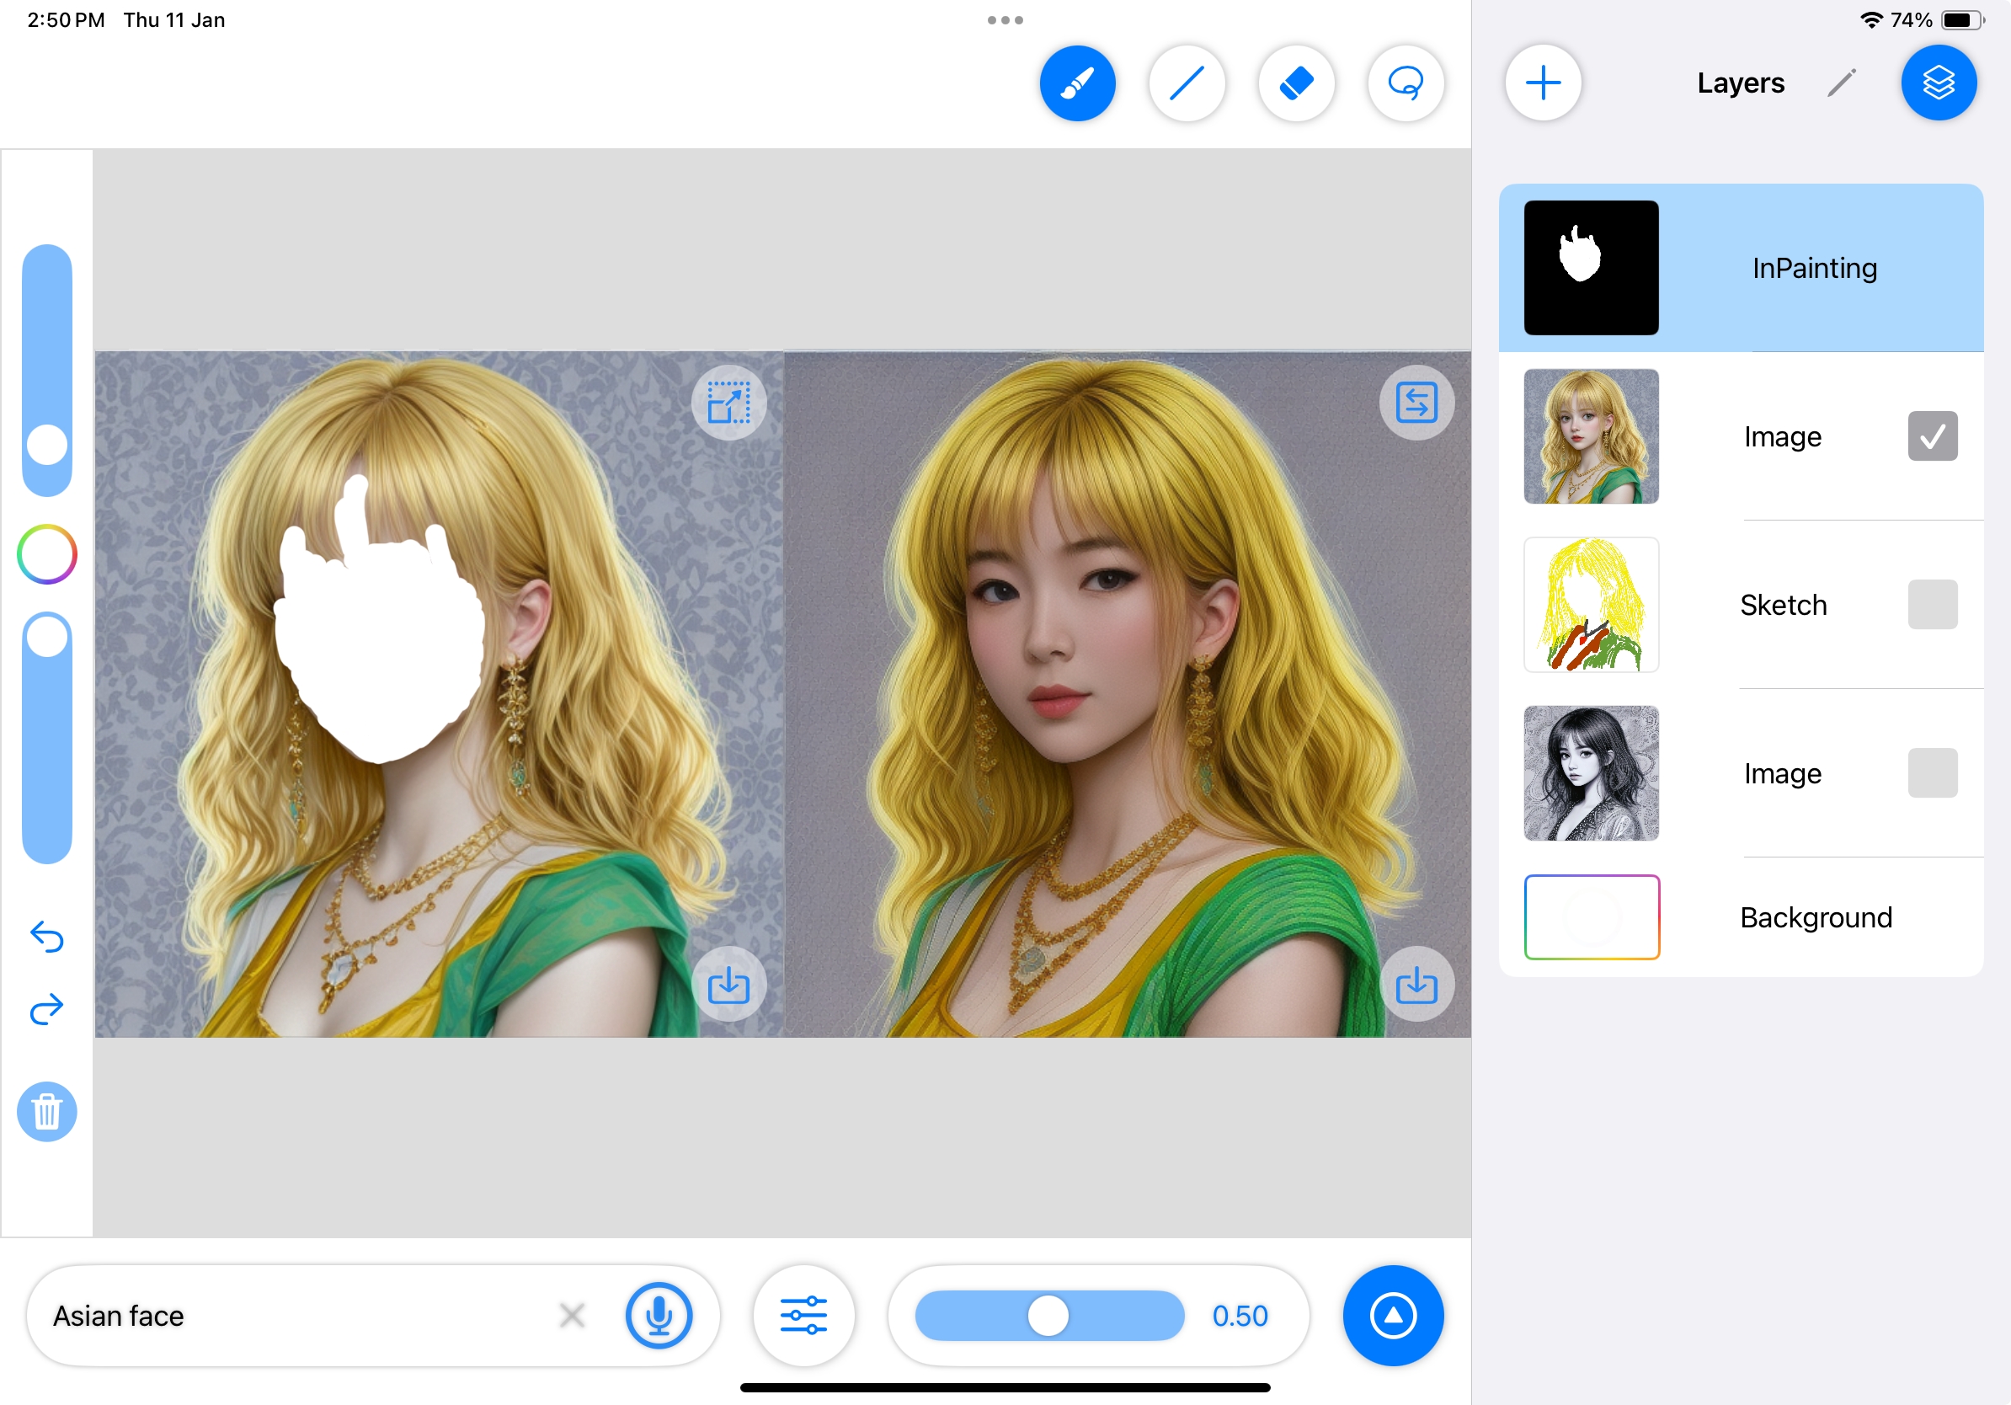Open the generation settings sliders button

(803, 1315)
